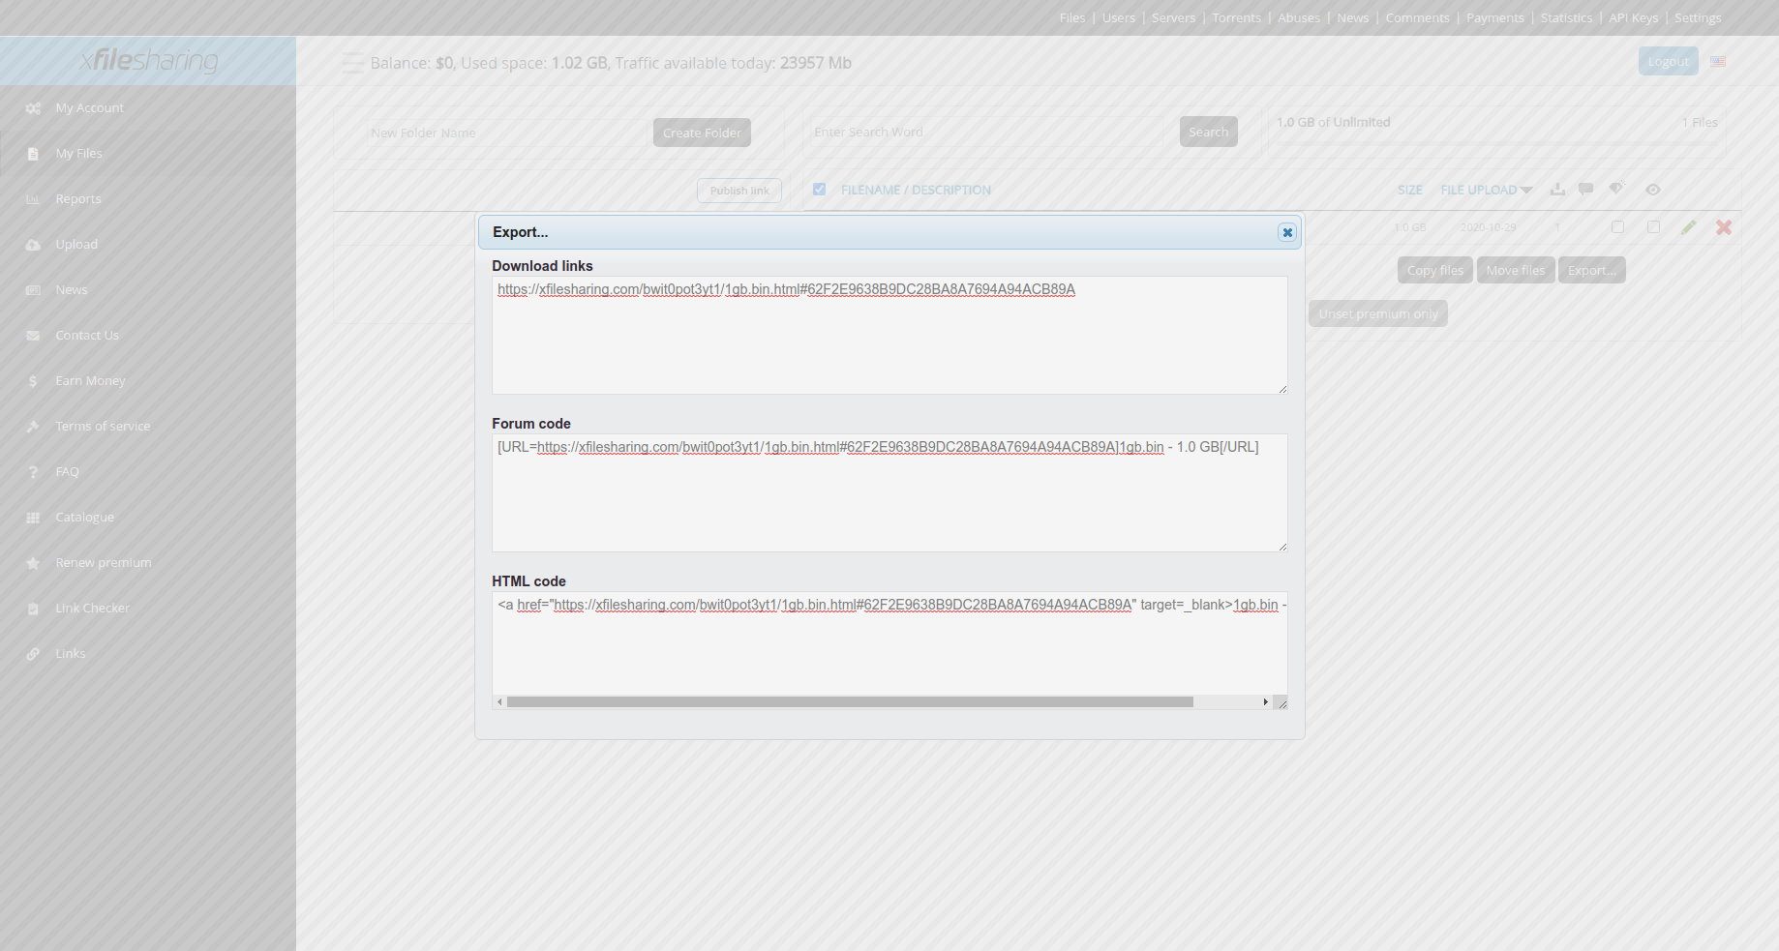Screen dimensions: 1779x951
Task: Focus the Enter Search Word field
Action: click(x=991, y=132)
